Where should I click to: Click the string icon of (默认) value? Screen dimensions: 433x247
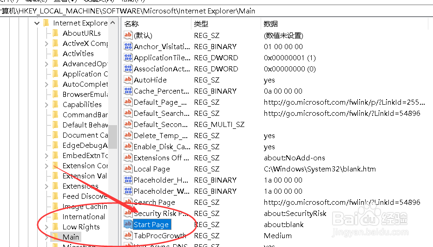(128, 35)
